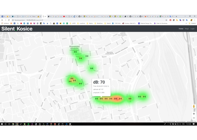Expand hidden bookmarks with the chevron

click(186, 23)
